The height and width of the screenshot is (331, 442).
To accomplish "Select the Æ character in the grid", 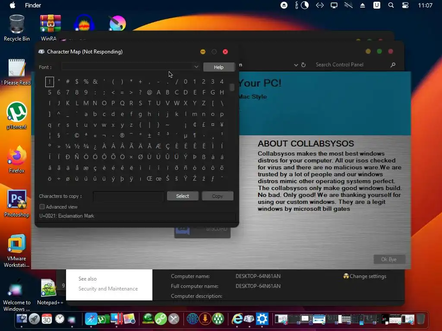I will (158, 146).
